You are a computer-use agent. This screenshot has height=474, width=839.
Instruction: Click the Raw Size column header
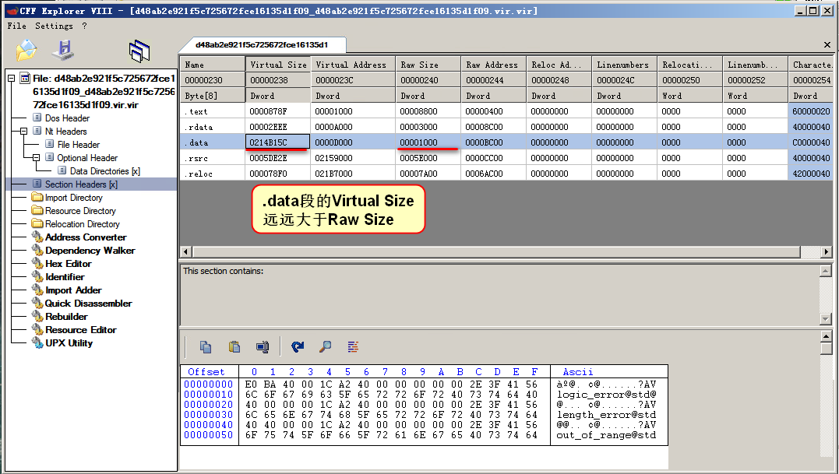point(428,65)
